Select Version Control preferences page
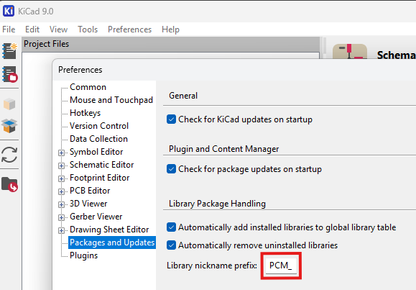Image resolution: width=416 pixels, height=290 pixels. [99, 126]
